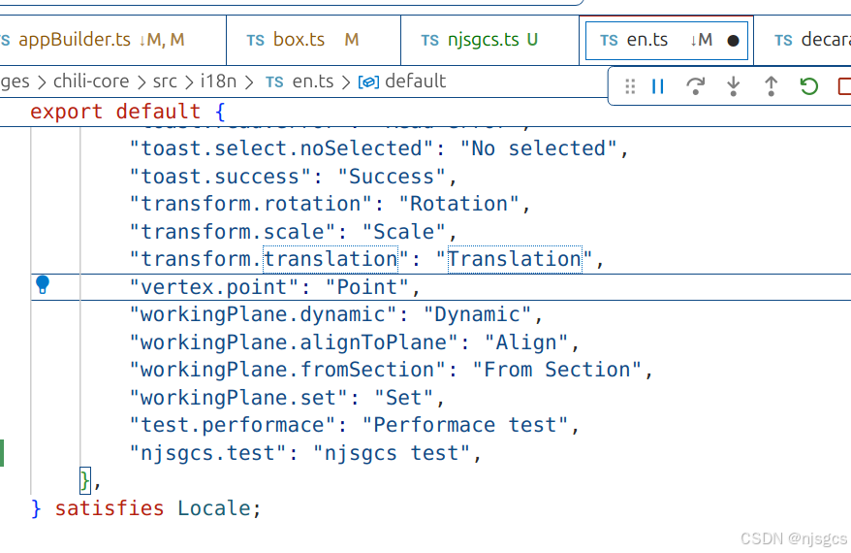
Task: Select the en.ts tab
Action: point(646,40)
